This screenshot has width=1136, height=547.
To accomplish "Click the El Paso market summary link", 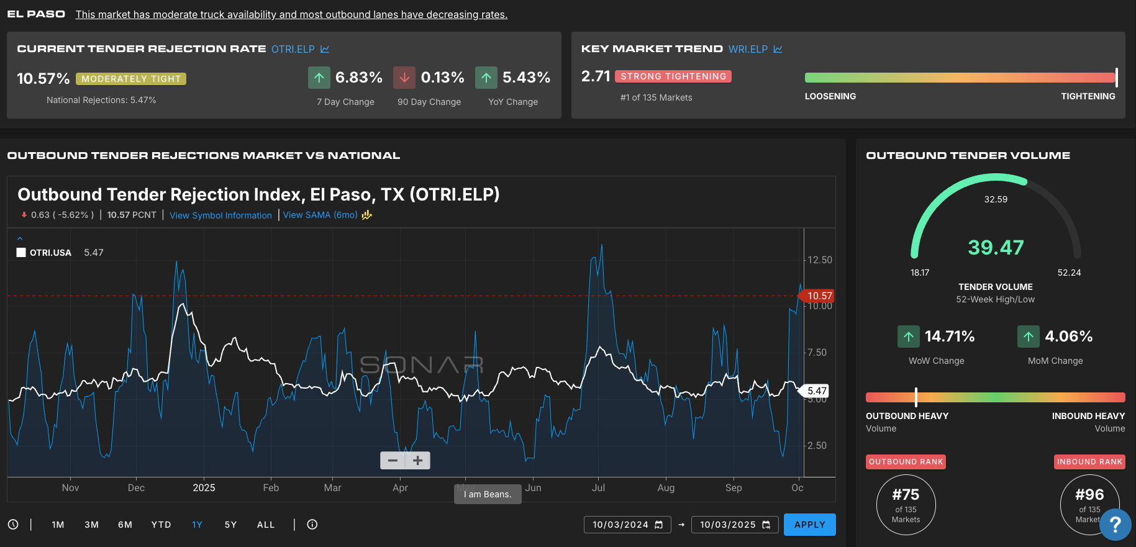I will [291, 14].
